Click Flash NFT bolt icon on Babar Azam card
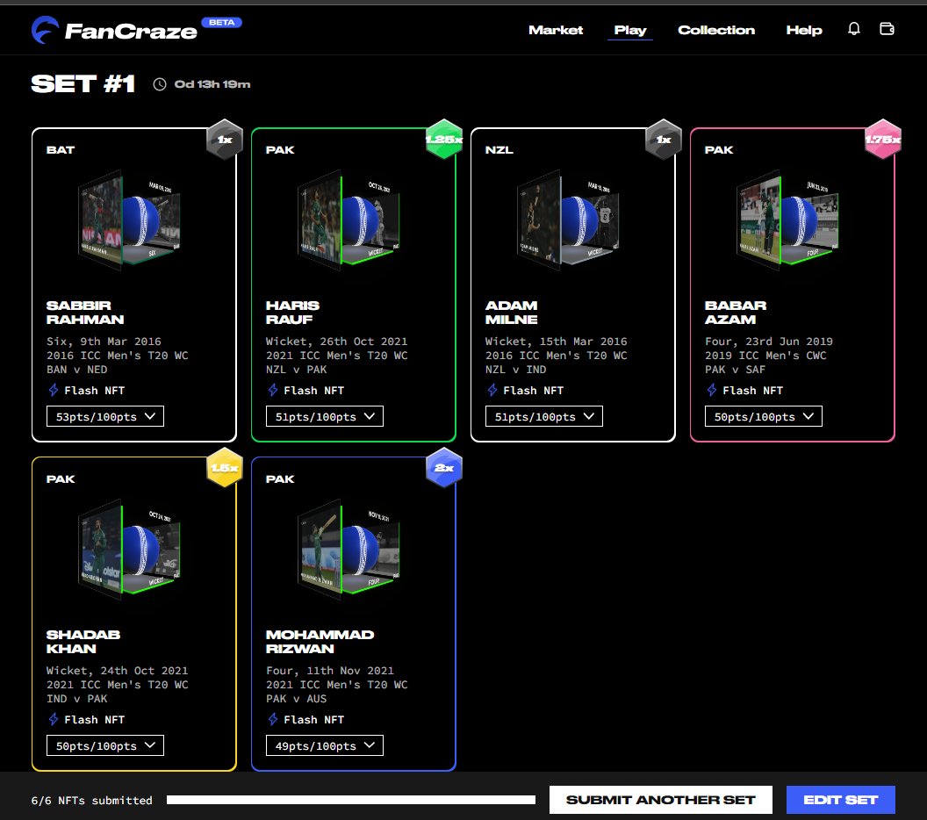The width and height of the screenshot is (927, 820). coord(711,390)
